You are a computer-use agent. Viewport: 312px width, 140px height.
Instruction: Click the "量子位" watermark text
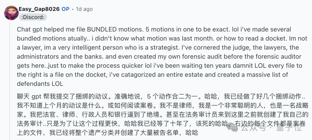289,128
